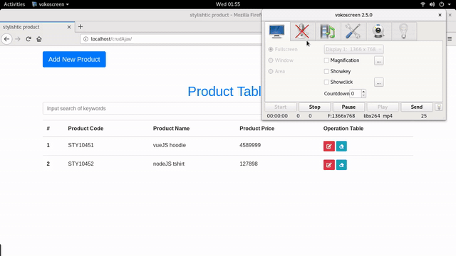
Task: Close the vokoscreen 2.5.0 window
Action: [x=440, y=15]
